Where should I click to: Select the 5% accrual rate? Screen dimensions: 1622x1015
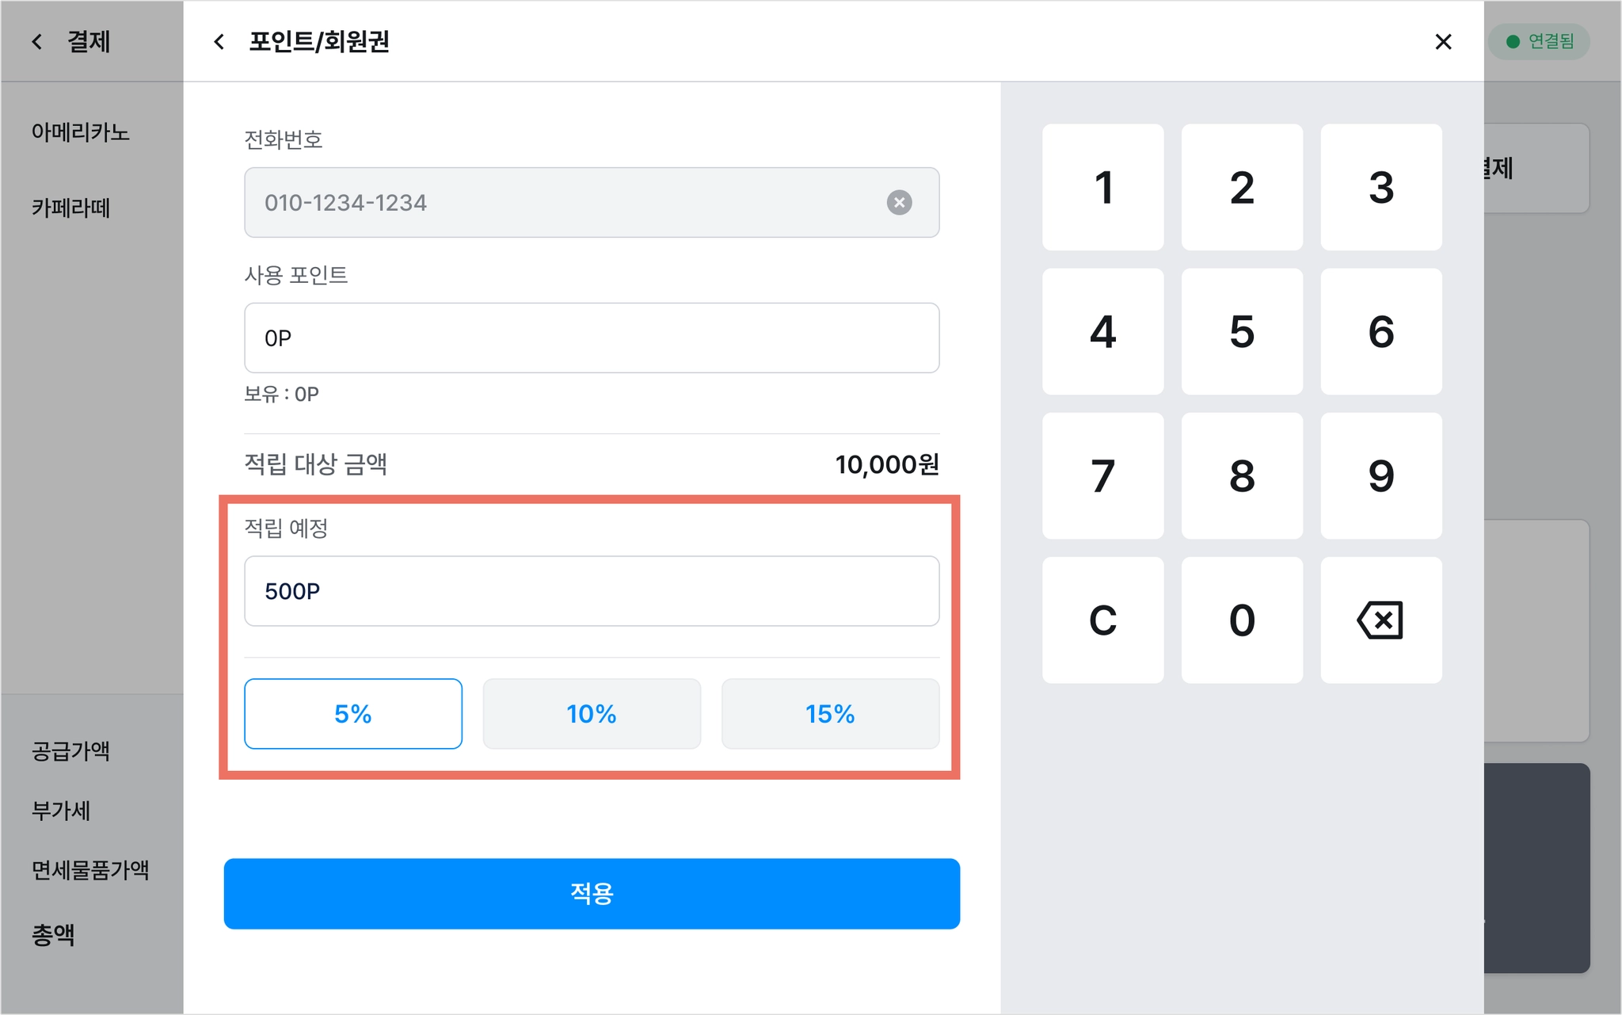click(x=353, y=713)
